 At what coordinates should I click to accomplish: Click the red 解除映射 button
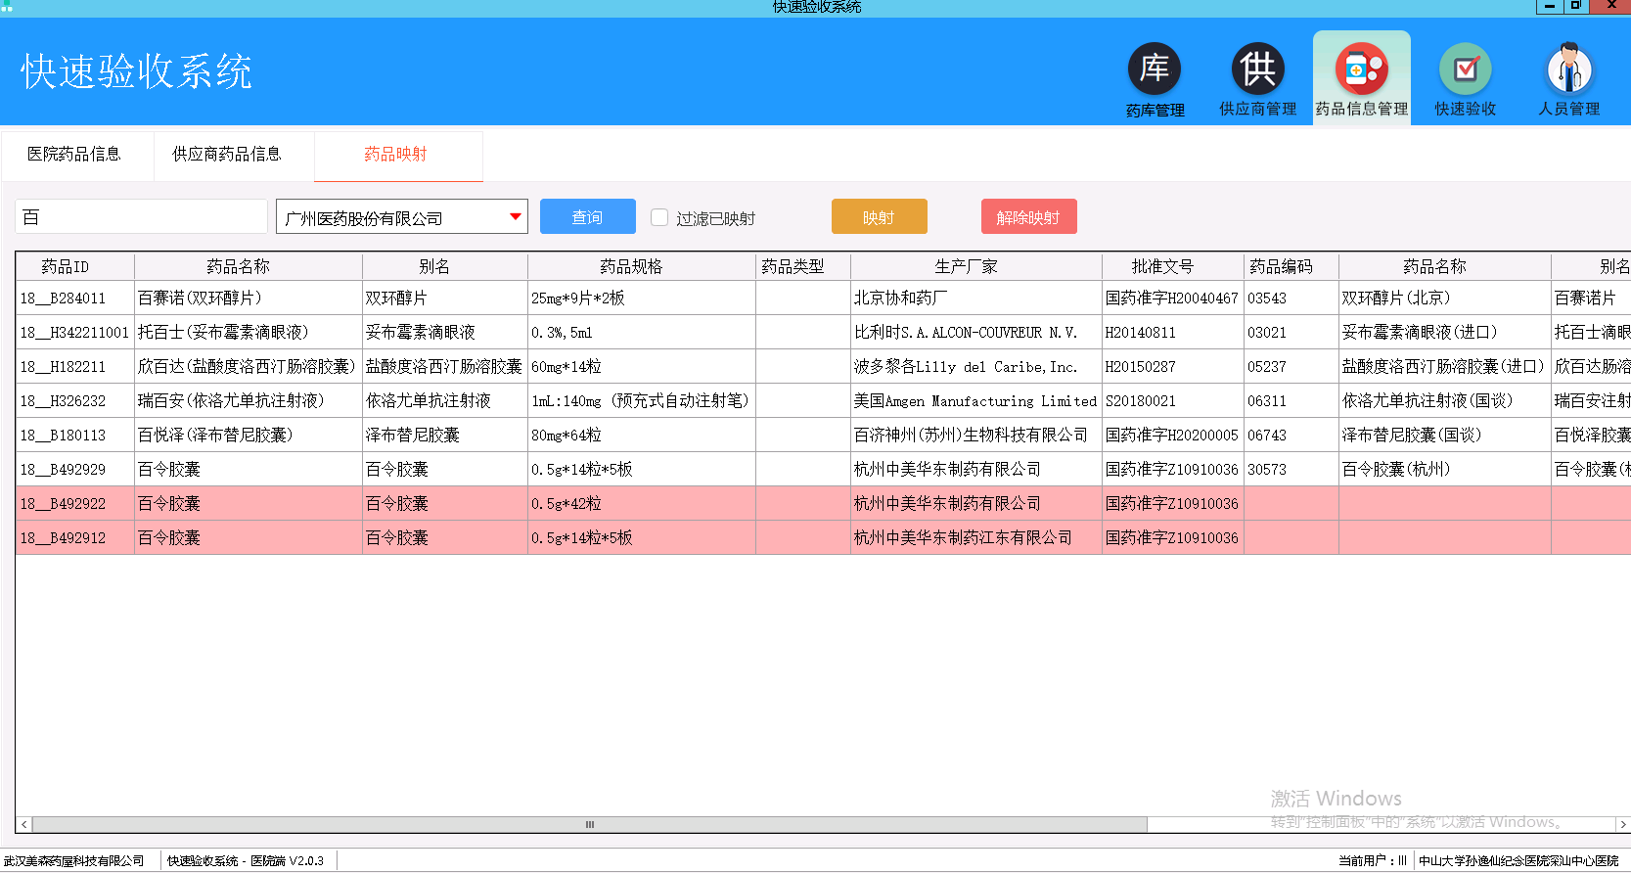(x=1028, y=216)
